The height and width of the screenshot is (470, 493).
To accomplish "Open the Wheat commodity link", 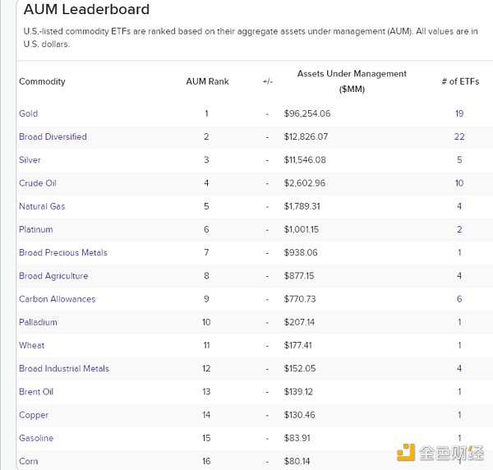I will point(32,345).
